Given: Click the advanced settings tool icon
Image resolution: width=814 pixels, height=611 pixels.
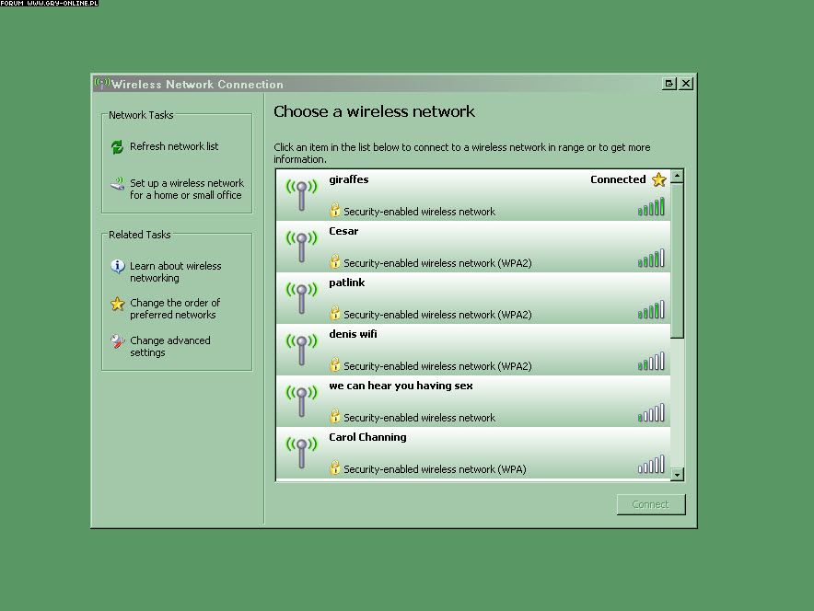Looking at the screenshot, I should pos(117,341).
